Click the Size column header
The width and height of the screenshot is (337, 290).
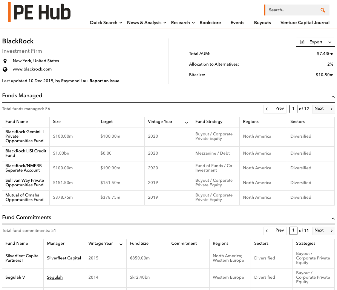point(57,122)
